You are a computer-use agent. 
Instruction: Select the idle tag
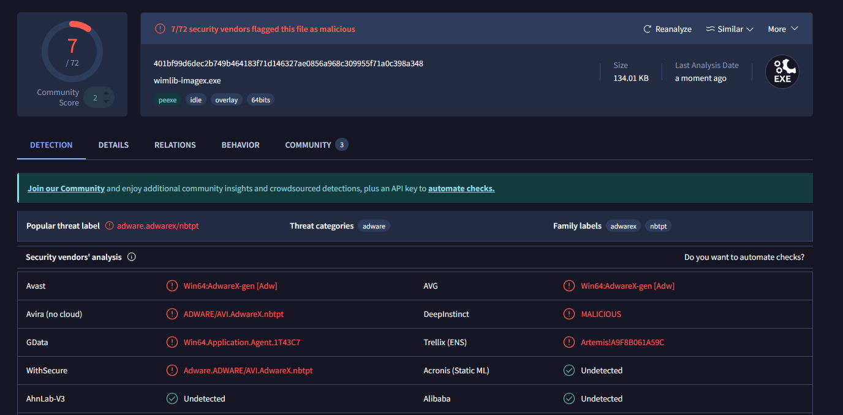point(195,100)
